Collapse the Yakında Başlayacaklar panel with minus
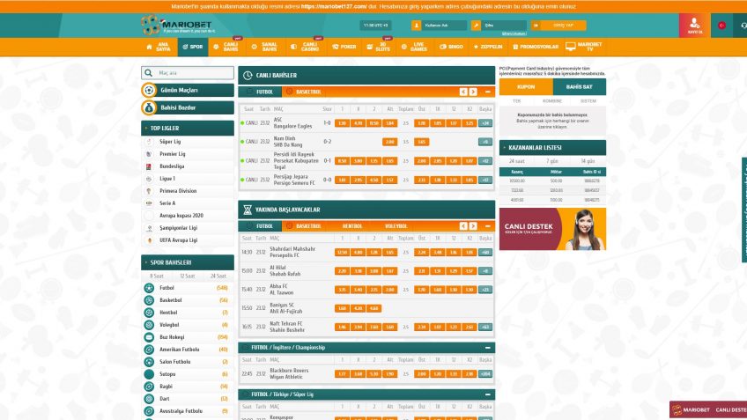The image size is (747, 420). 487,226
